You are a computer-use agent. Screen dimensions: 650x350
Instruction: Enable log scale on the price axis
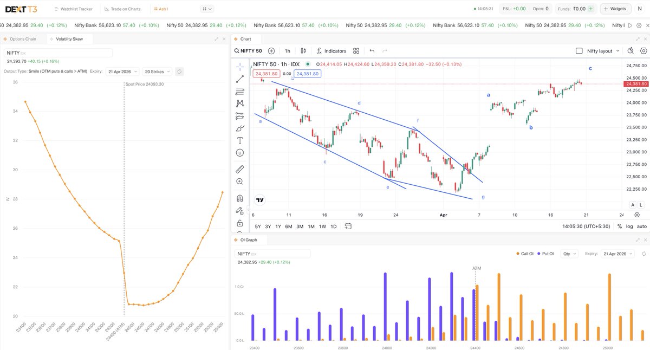pos(628,226)
